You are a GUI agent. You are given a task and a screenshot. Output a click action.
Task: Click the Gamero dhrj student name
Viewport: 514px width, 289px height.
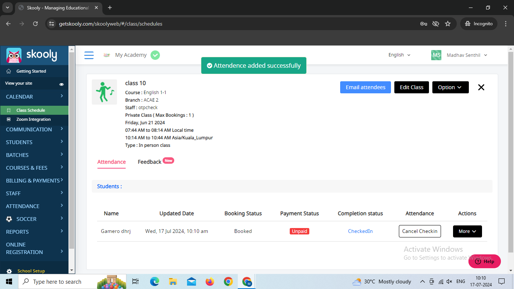[x=116, y=231]
